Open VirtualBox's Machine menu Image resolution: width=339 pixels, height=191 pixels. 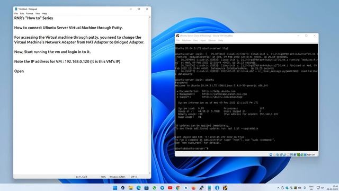(186, 40)
